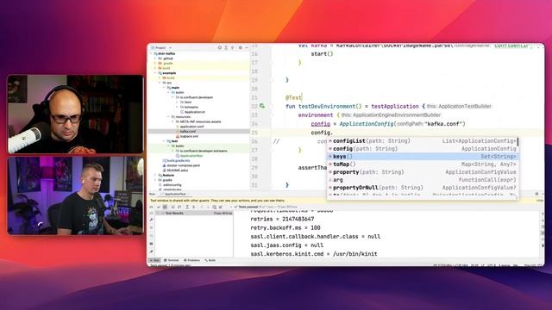Open test history clock icon
The image size is (552, 310).
point(215,207)
